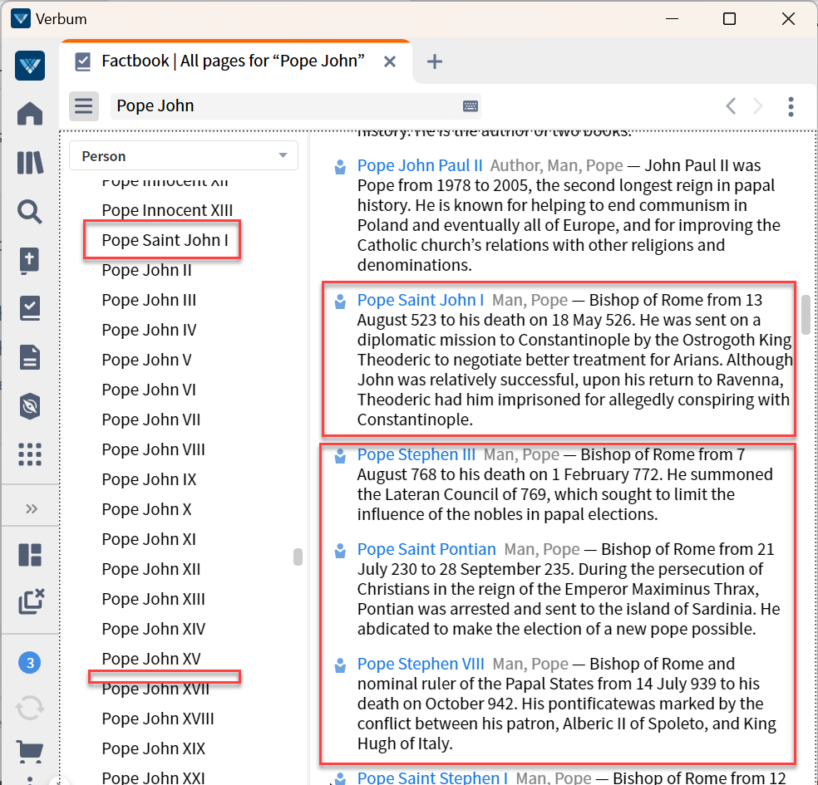Click the Close All panels icon
Image resolution: width=818 pixels, height=785 pixels.
pyautogui.click(x=31, y=601)
